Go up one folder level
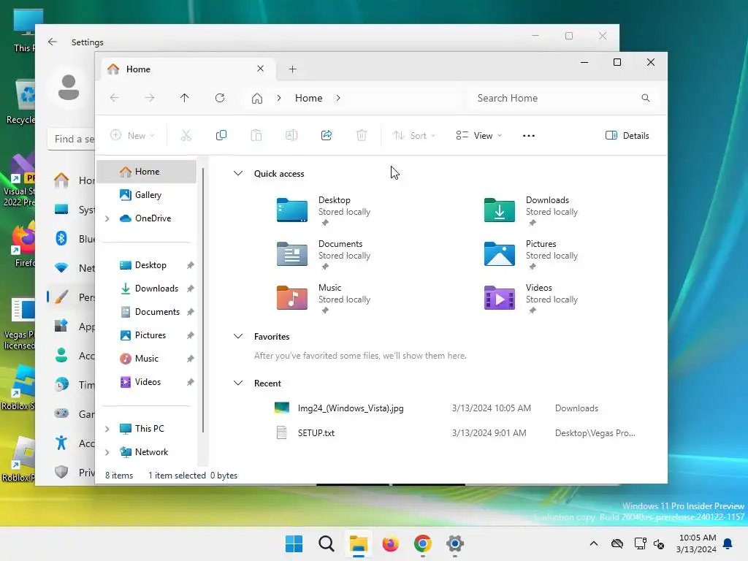748x561 pixels. point(185,98)
